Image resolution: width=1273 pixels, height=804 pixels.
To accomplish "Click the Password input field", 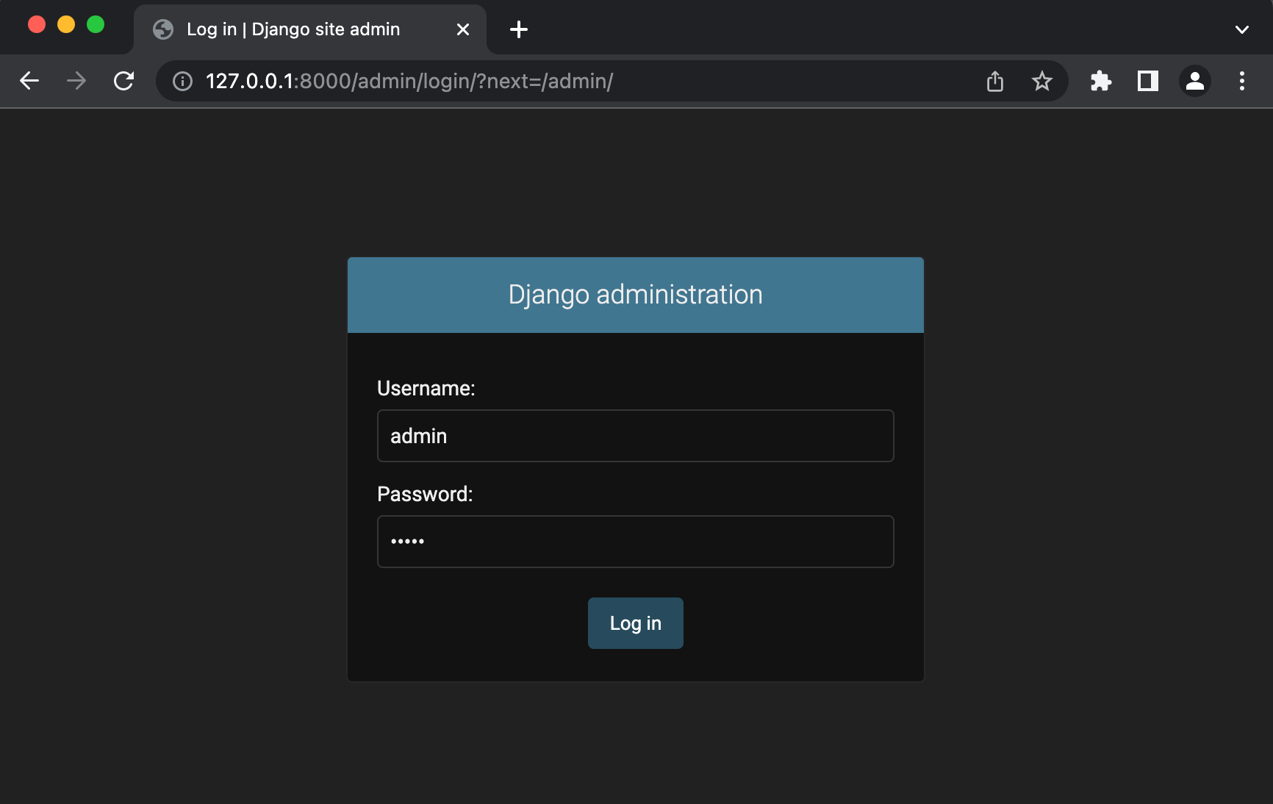I will pos(636,542).
